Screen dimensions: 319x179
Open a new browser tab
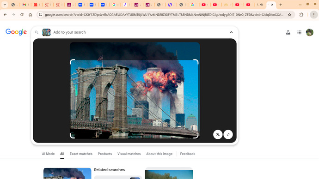tap(281, 5)
